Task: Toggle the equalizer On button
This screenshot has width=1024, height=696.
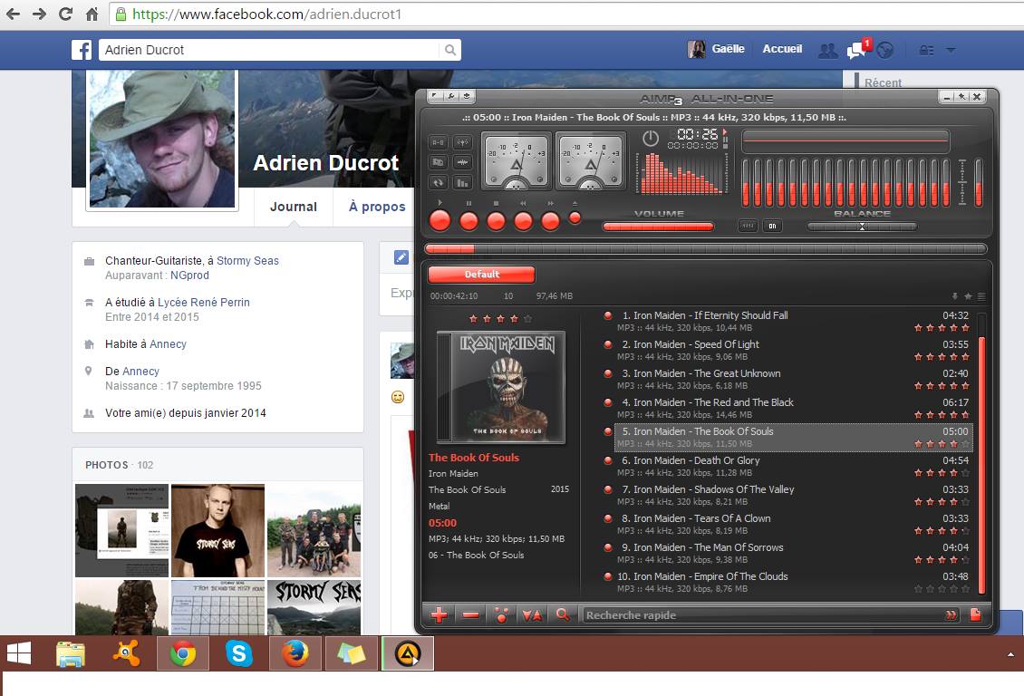Action: point(772,227)
